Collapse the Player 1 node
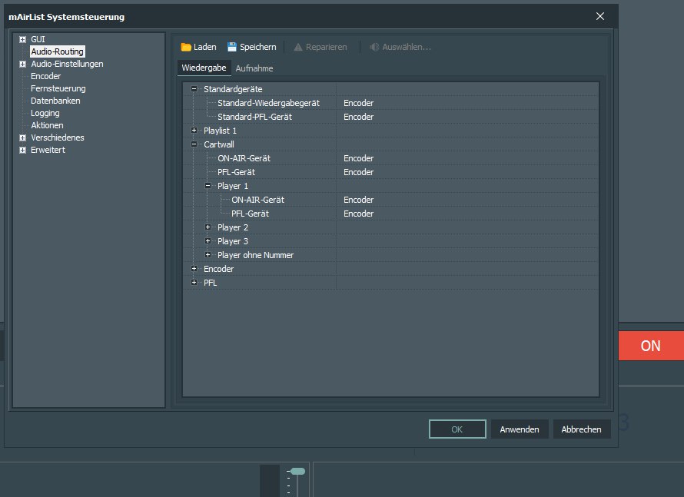The height and width of the screenshot is (497, 684). pyautogui.click(x=208, y=186)
